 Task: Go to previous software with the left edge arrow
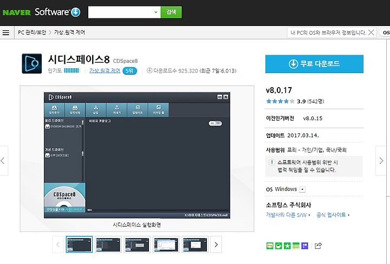click(x=3, y=161)
